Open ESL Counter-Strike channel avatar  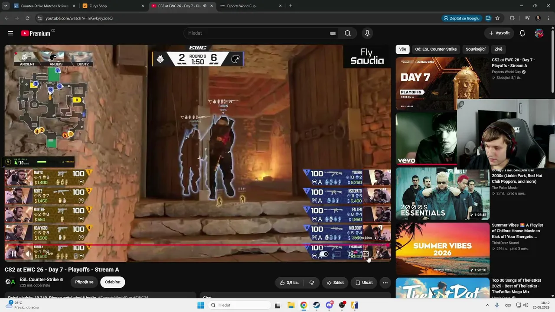coord(10,282)
